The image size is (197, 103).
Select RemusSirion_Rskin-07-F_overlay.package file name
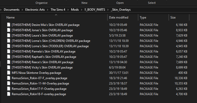coord(39,78)
